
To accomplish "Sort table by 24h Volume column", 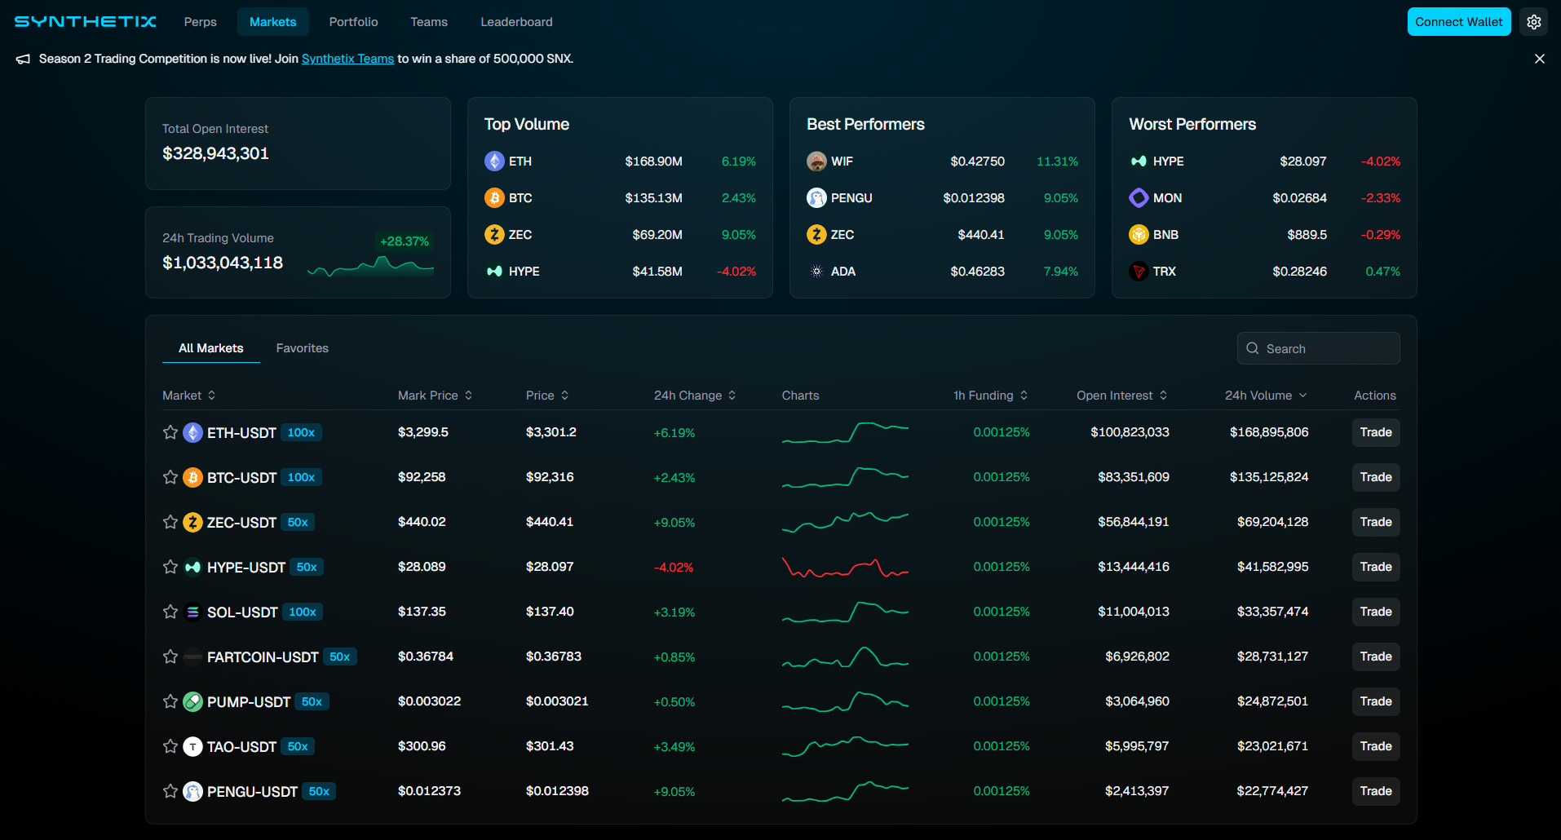I will click(1265, 396).
